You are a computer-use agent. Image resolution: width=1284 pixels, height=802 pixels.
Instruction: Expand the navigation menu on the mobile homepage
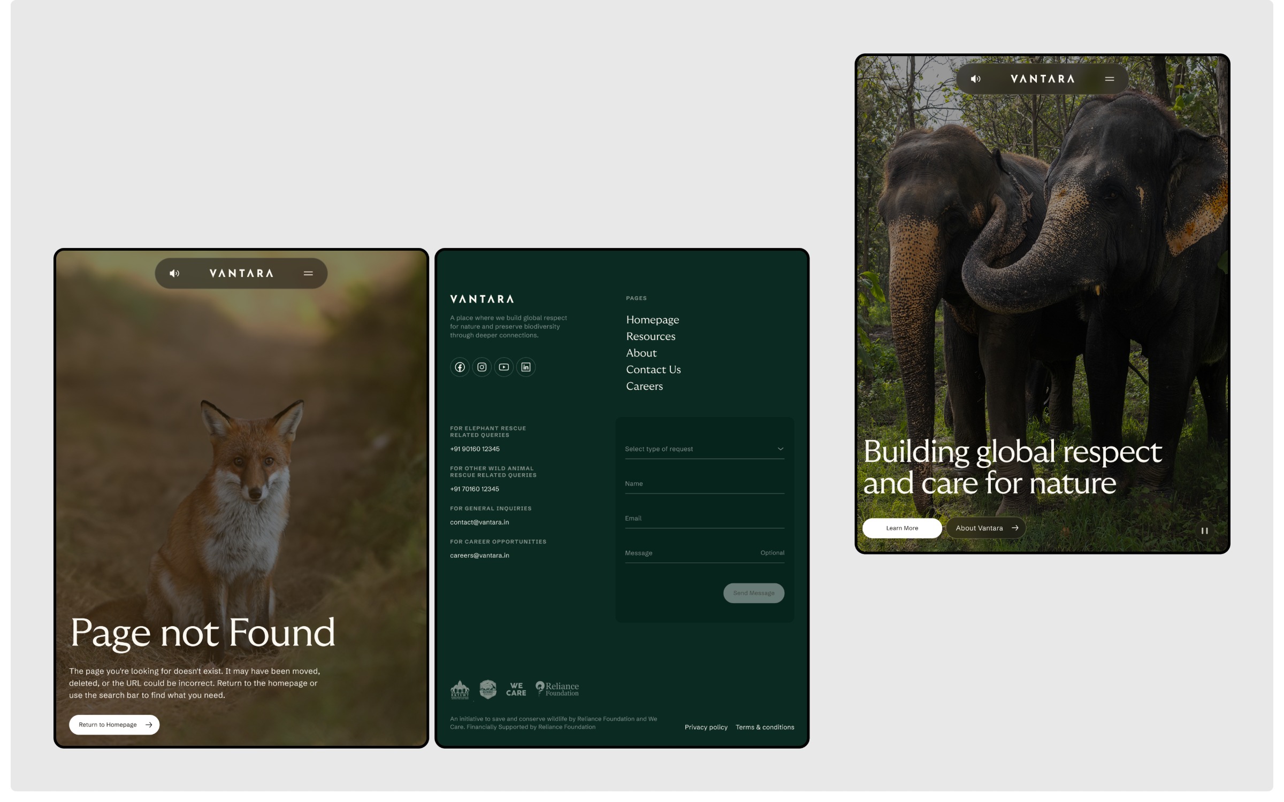coord(1109,79)
